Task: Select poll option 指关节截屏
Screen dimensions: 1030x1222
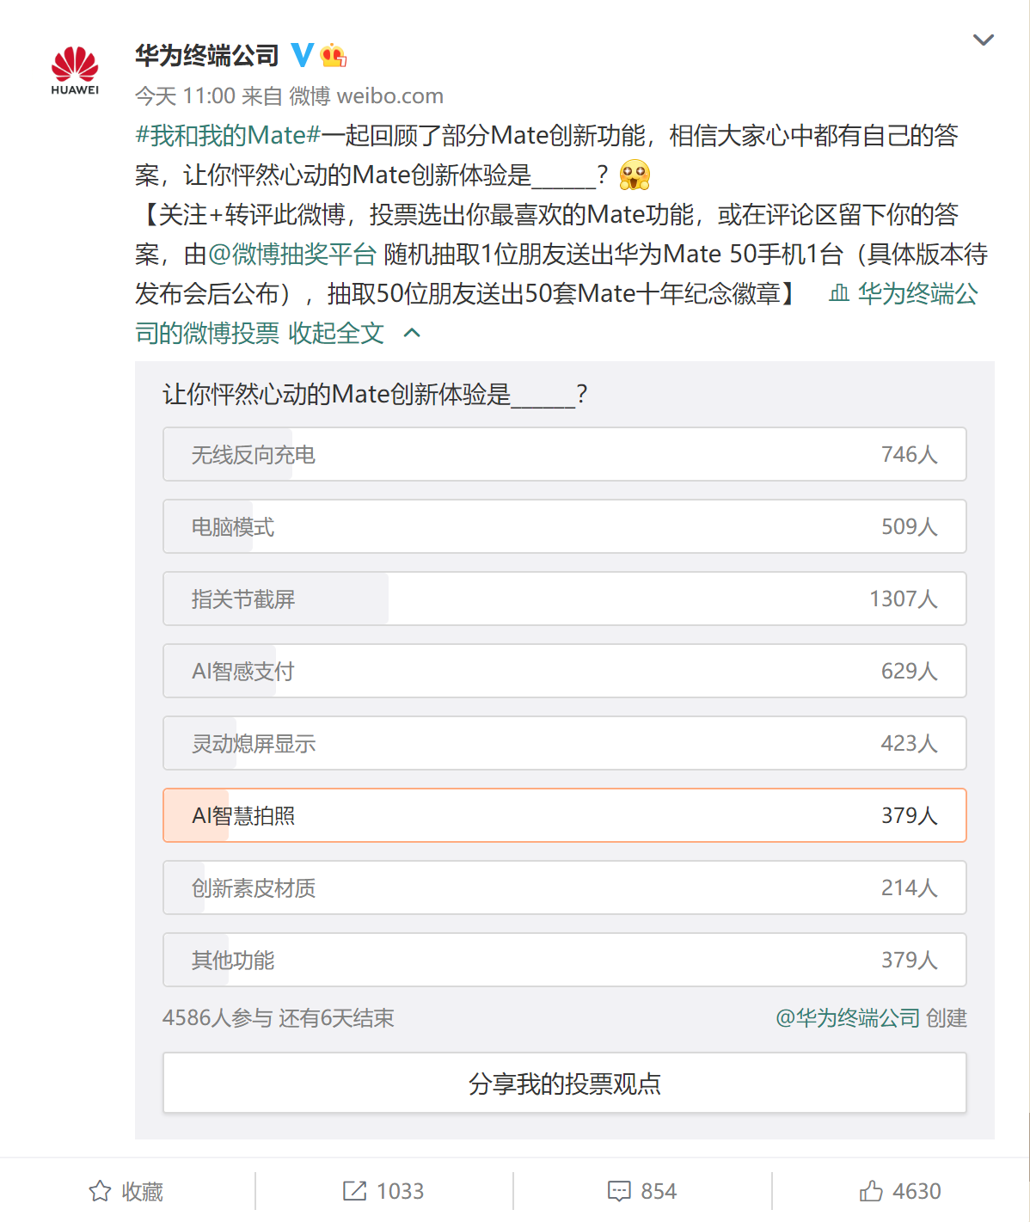Action: (x=565, y=599)
